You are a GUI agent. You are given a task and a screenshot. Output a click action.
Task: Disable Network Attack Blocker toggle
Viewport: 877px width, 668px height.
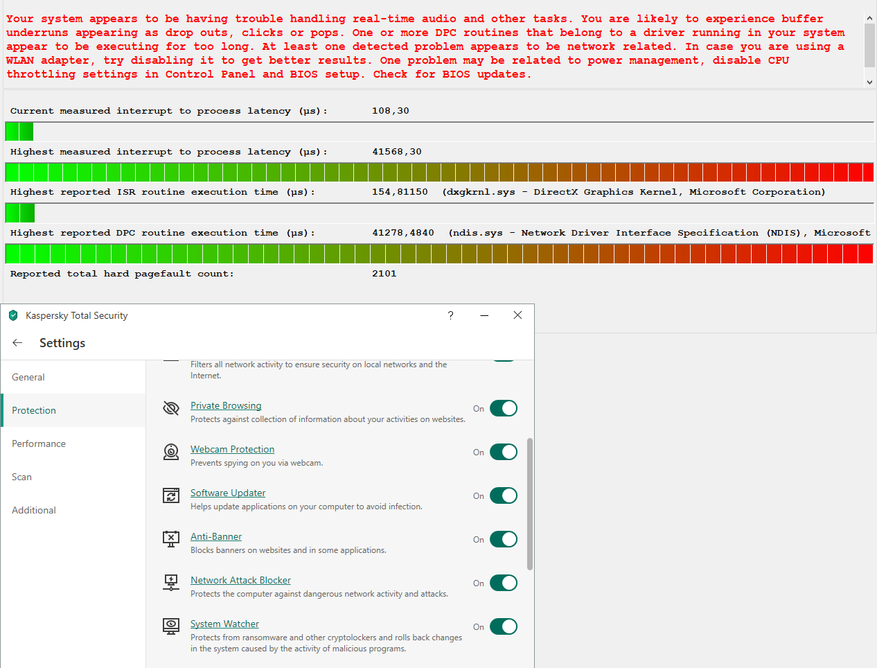tap(504, 583)
